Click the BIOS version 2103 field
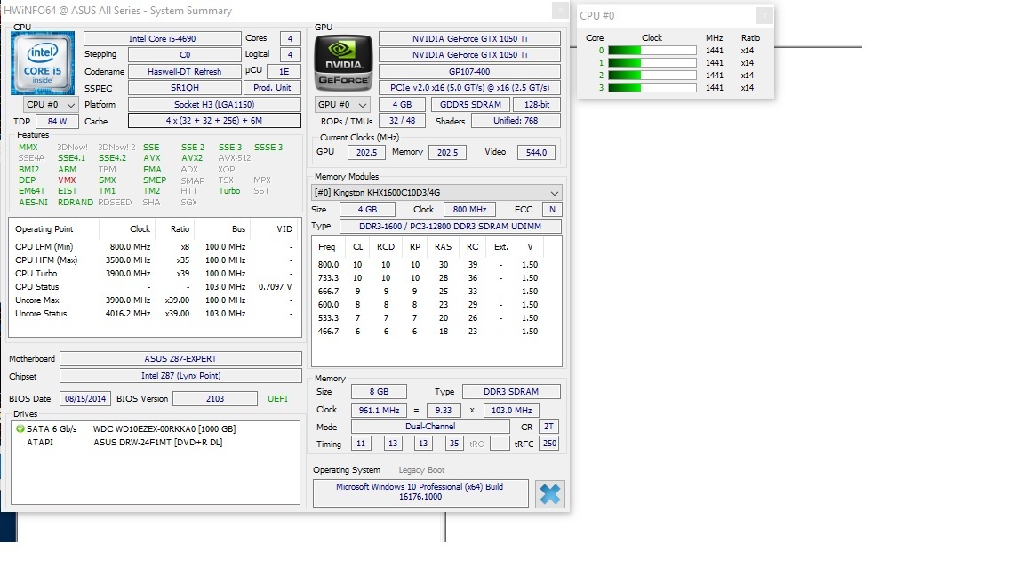1024x576 pixels. pos(215,398)
